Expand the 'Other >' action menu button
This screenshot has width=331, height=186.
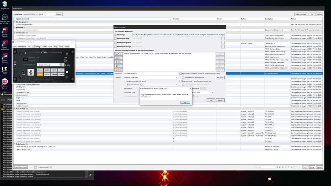[x=118, y=66]
